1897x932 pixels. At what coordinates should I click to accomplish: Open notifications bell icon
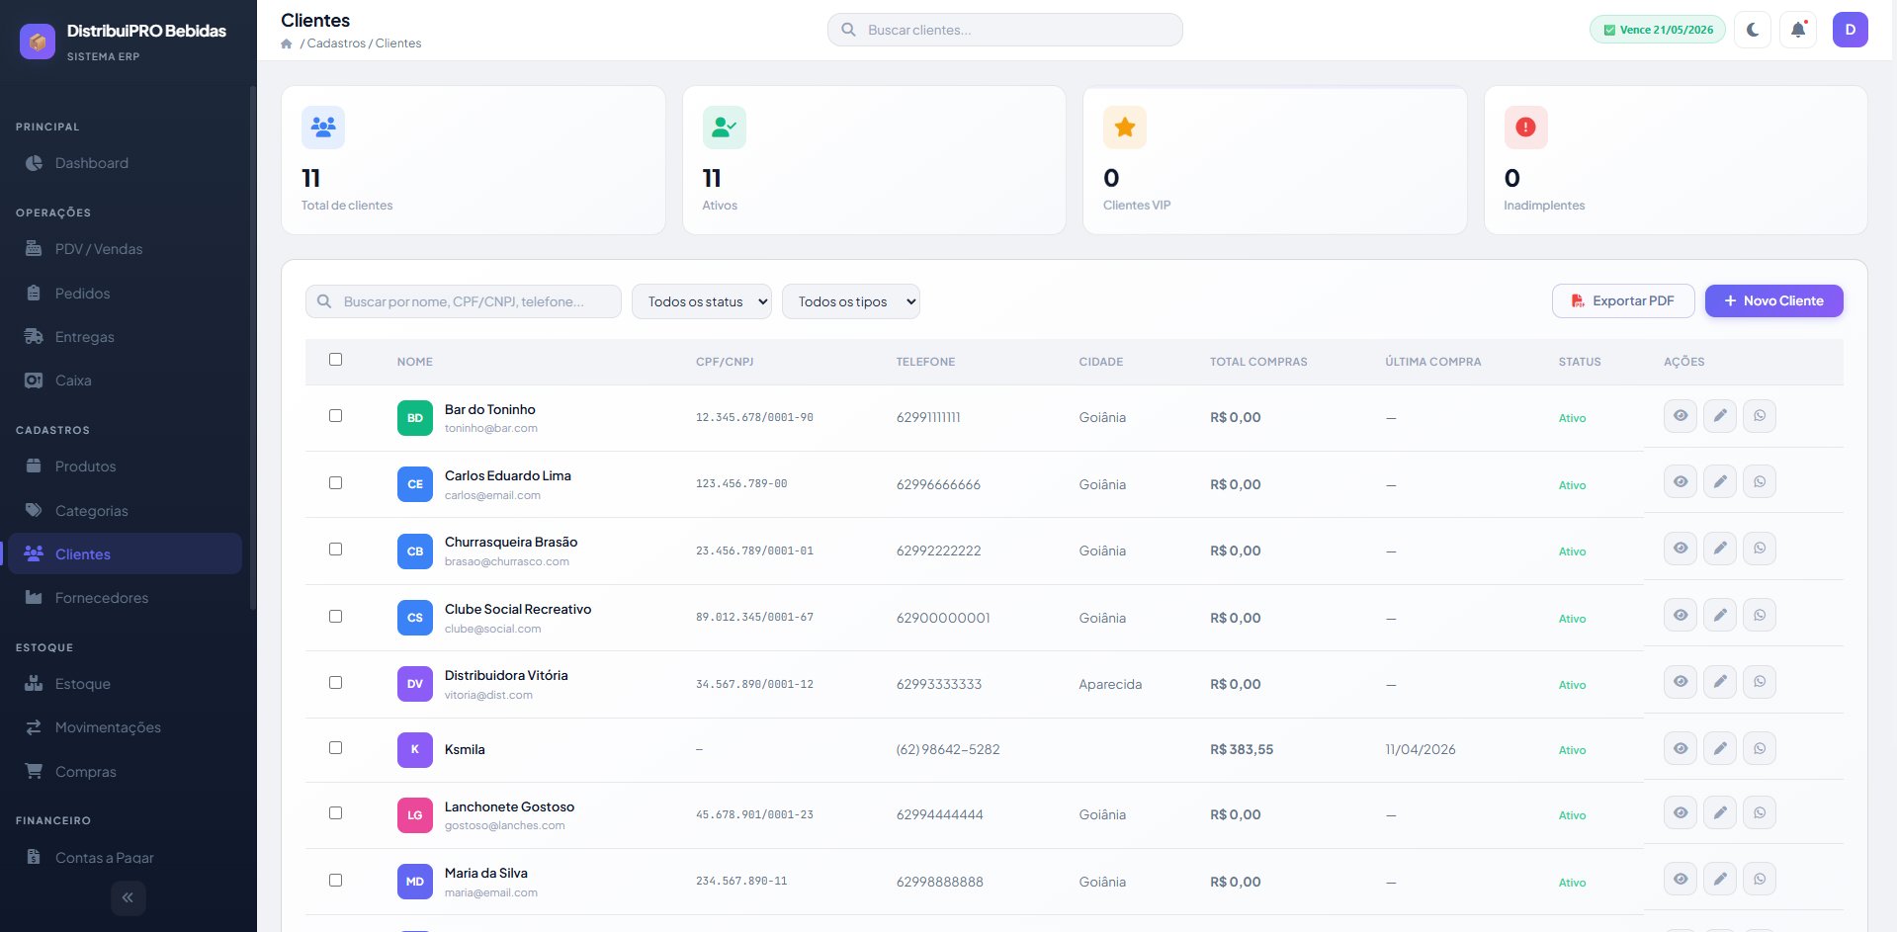pos(1798,30)
